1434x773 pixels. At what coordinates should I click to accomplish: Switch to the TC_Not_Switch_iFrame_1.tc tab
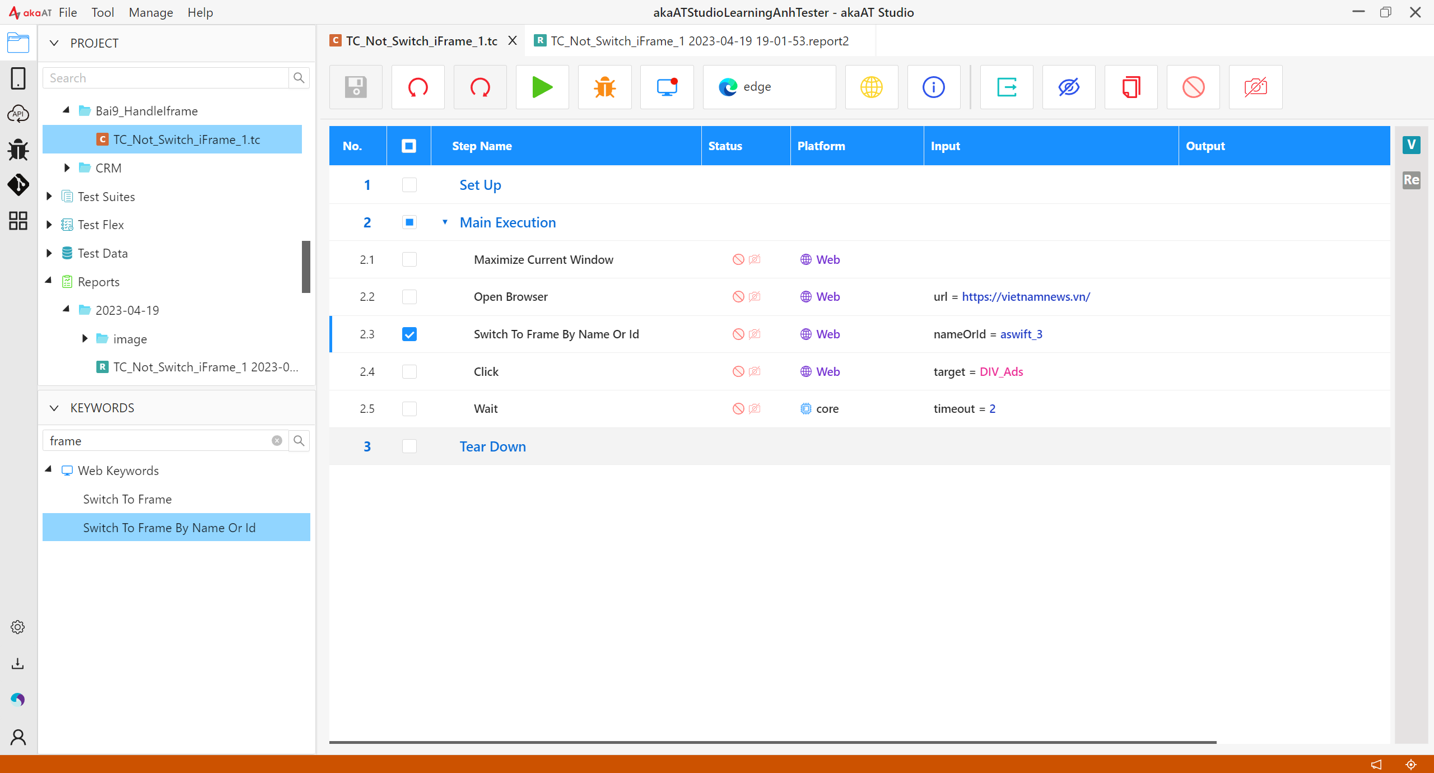click(x=421, y=41)
